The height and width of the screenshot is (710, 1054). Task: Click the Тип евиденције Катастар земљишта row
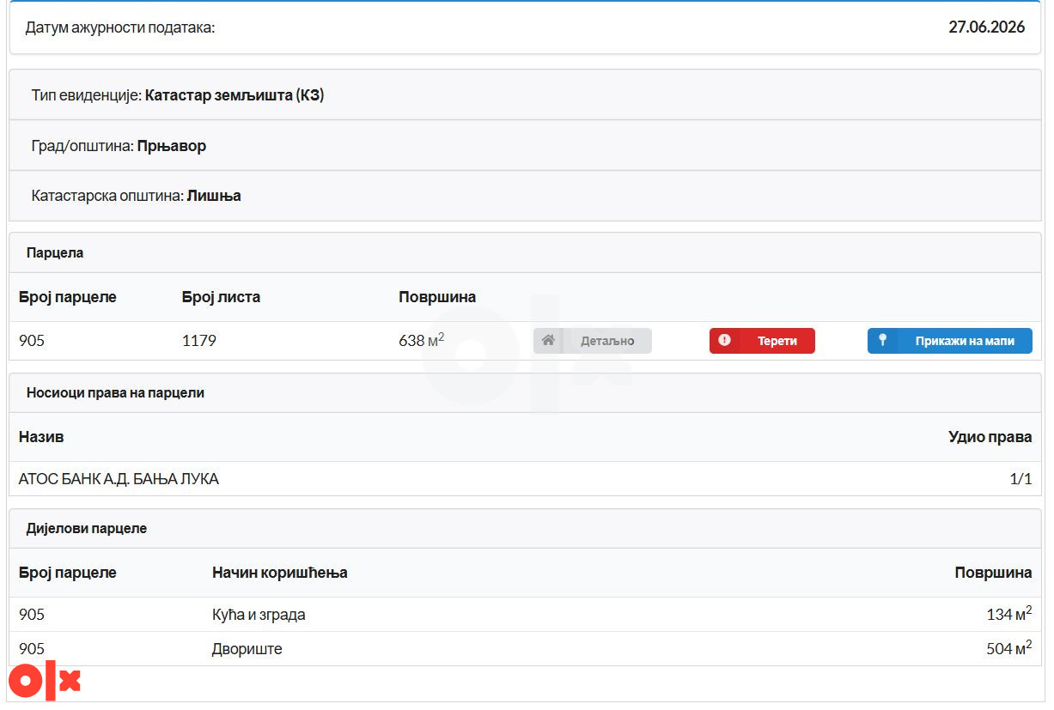click(525, 95)
